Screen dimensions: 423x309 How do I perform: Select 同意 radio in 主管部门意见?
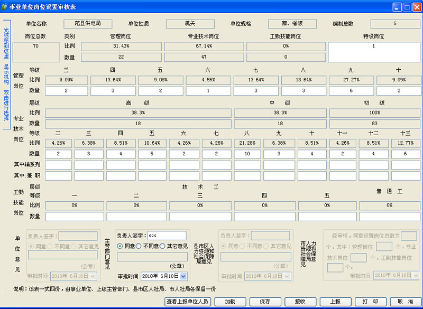(x=120, y=246)
